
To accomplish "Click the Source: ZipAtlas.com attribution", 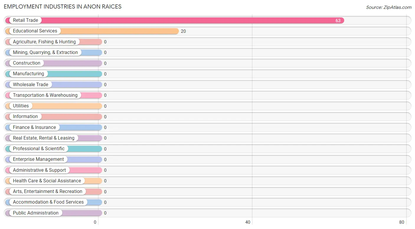I will pyautogui.click(x=389, y=7).
